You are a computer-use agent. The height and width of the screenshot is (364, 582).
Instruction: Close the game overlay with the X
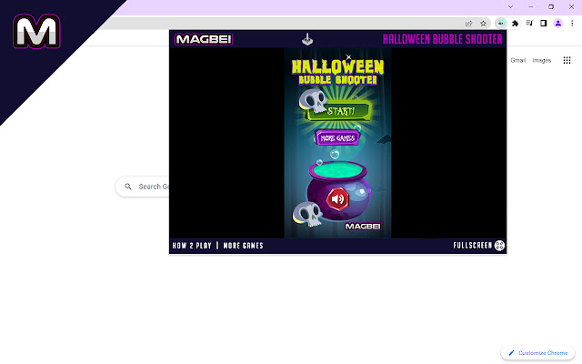coord(348,57)
